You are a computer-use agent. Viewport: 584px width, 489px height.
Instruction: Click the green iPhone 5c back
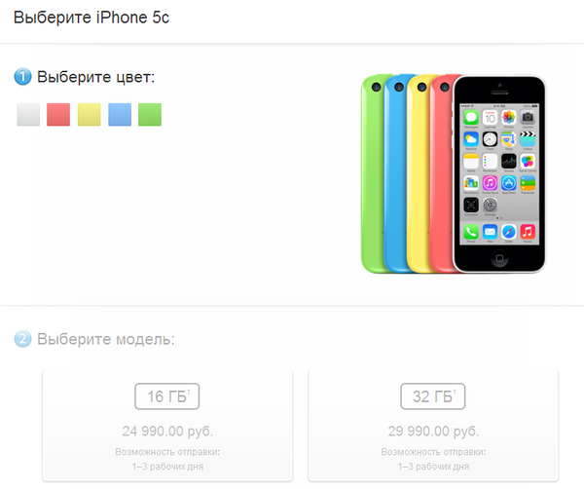(x=373, y=174)
